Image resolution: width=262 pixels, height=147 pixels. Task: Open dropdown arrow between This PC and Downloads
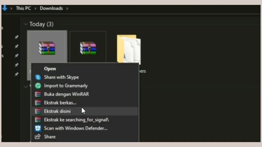[x=35, y=8]
